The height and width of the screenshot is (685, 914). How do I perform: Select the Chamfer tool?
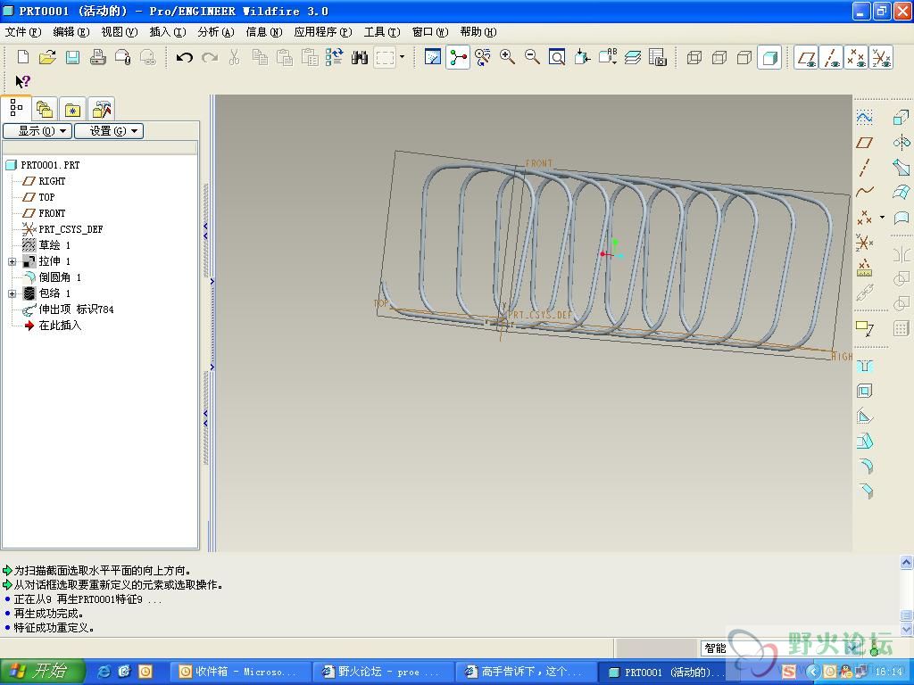tap(864, 491)
